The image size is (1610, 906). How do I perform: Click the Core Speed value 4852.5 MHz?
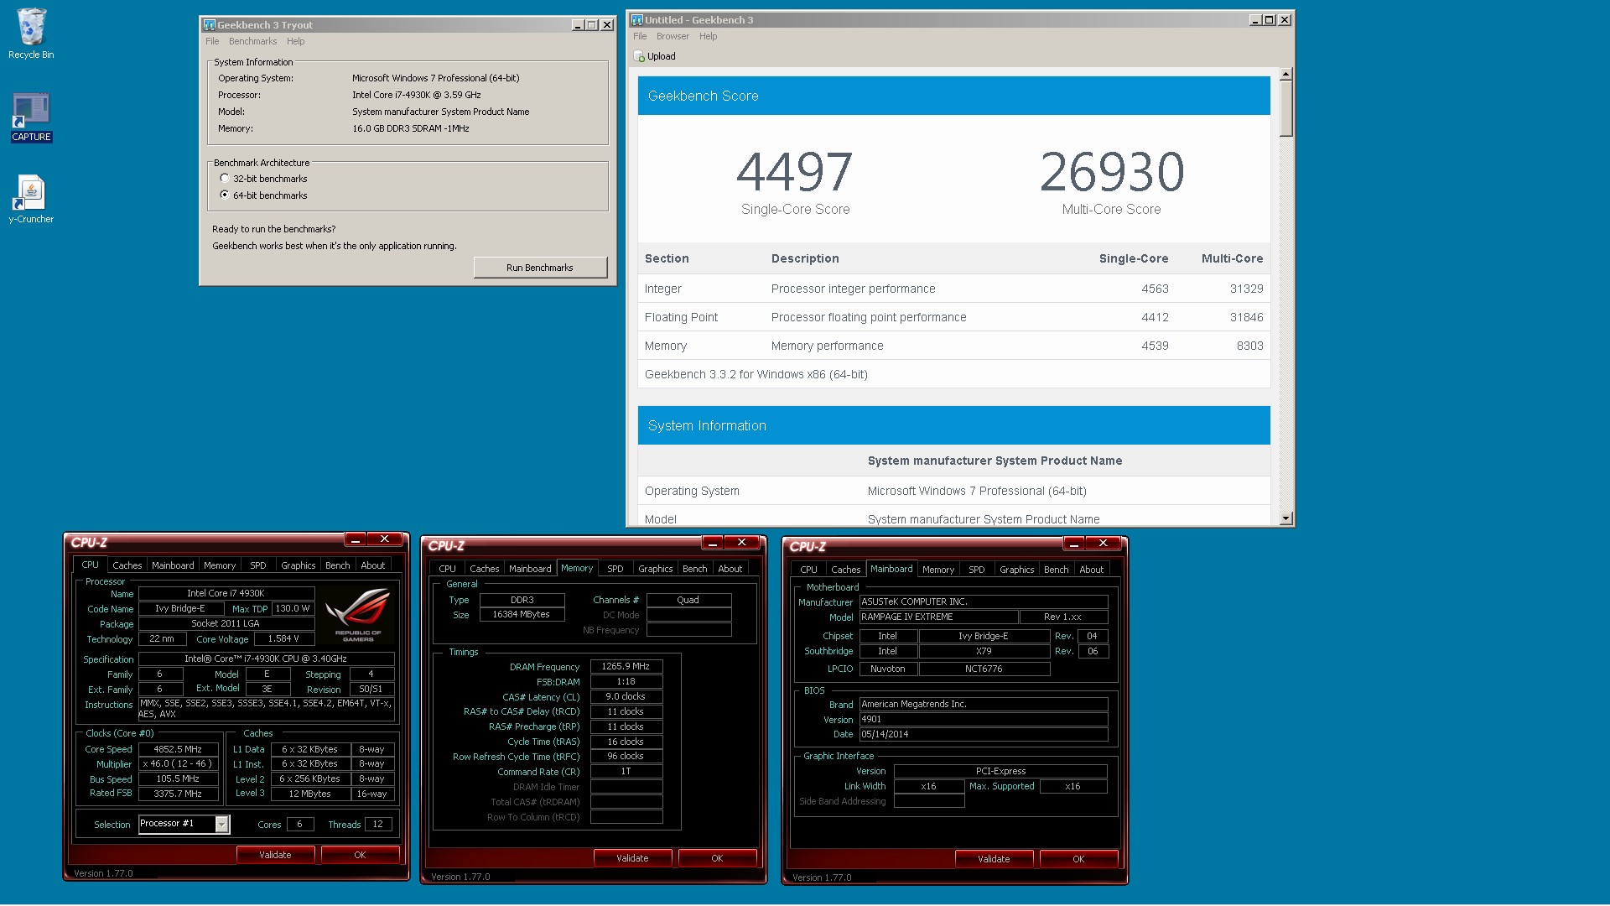[x=178, y=749]
